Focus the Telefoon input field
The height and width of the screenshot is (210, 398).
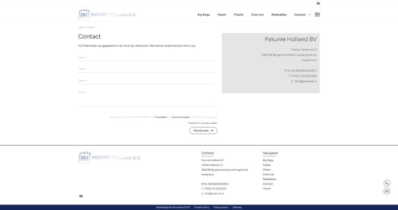(x=148, y=81)
